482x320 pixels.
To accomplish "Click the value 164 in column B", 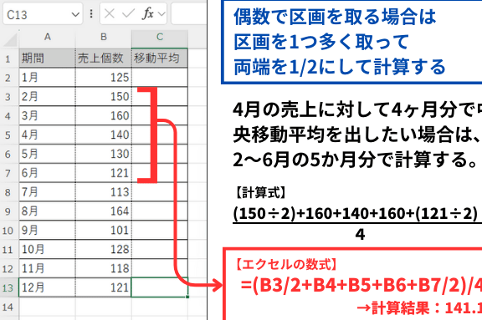I will (104, 211).
